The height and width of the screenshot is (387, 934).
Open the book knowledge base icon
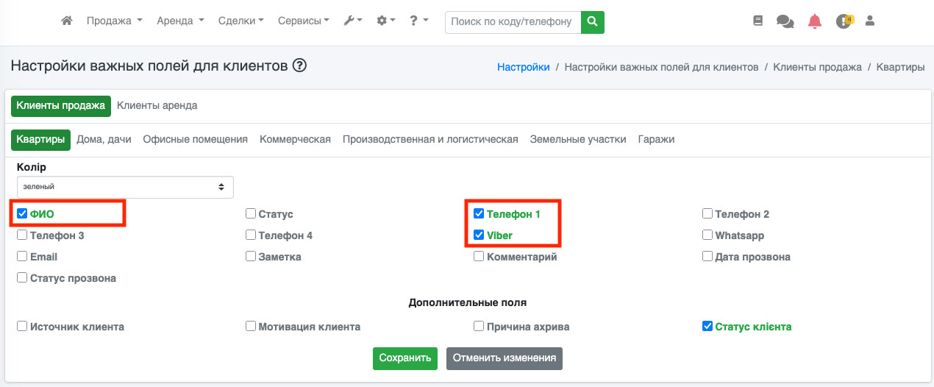tap(758, 21)
